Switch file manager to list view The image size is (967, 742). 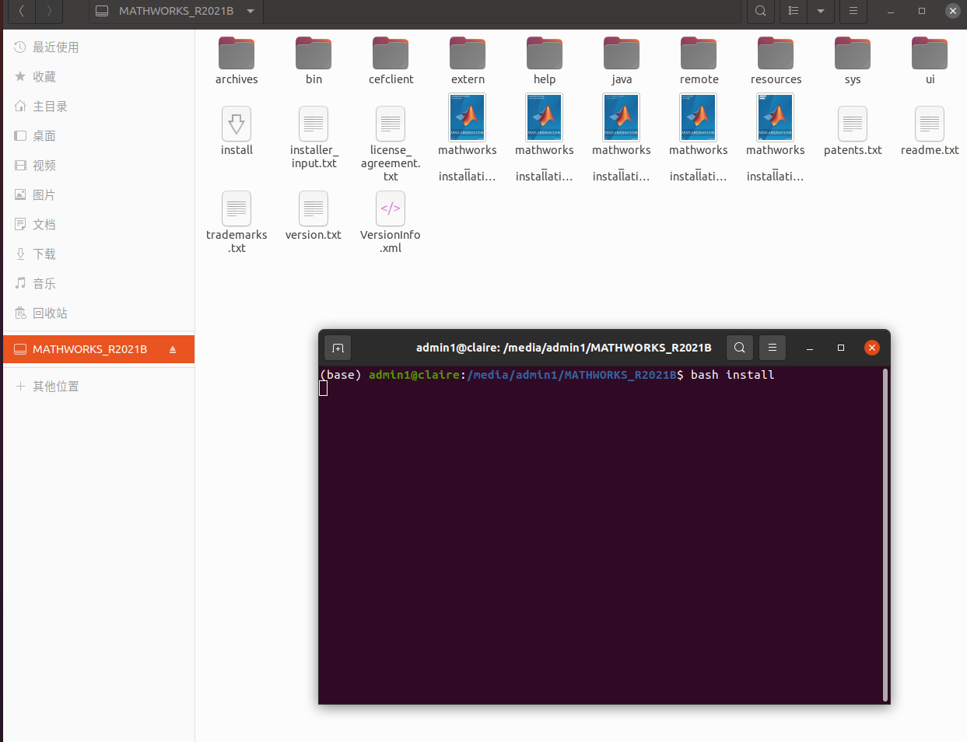[794, 11]
